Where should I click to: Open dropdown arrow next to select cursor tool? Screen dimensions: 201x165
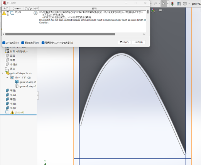point(168,4)
